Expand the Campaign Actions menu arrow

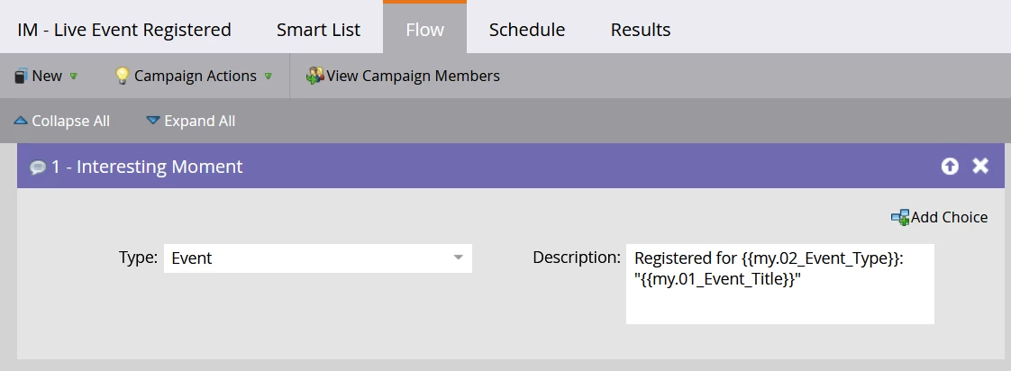tap(269, 77)
